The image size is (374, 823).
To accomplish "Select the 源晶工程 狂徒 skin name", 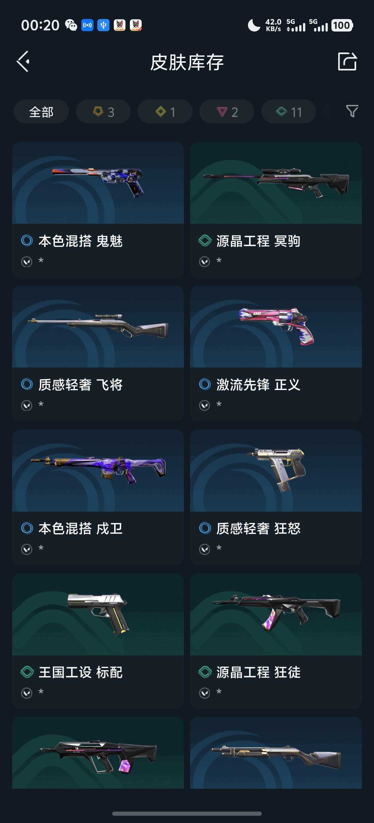I will 258,672.
